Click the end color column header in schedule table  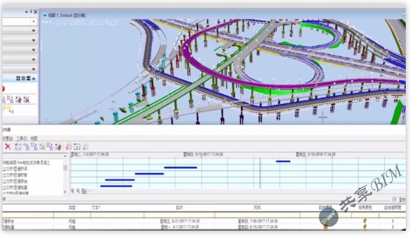tap(365, 208)
